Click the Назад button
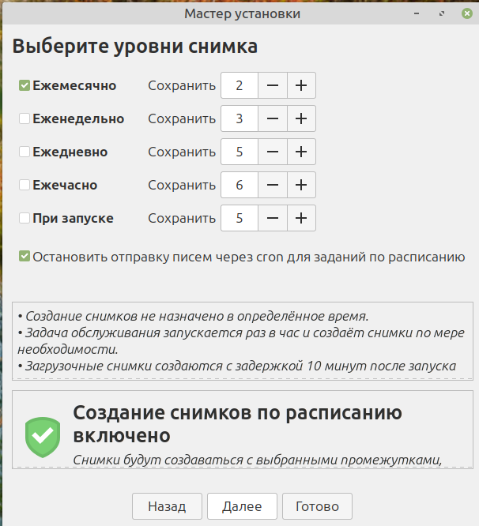 [x=166, y=506]
